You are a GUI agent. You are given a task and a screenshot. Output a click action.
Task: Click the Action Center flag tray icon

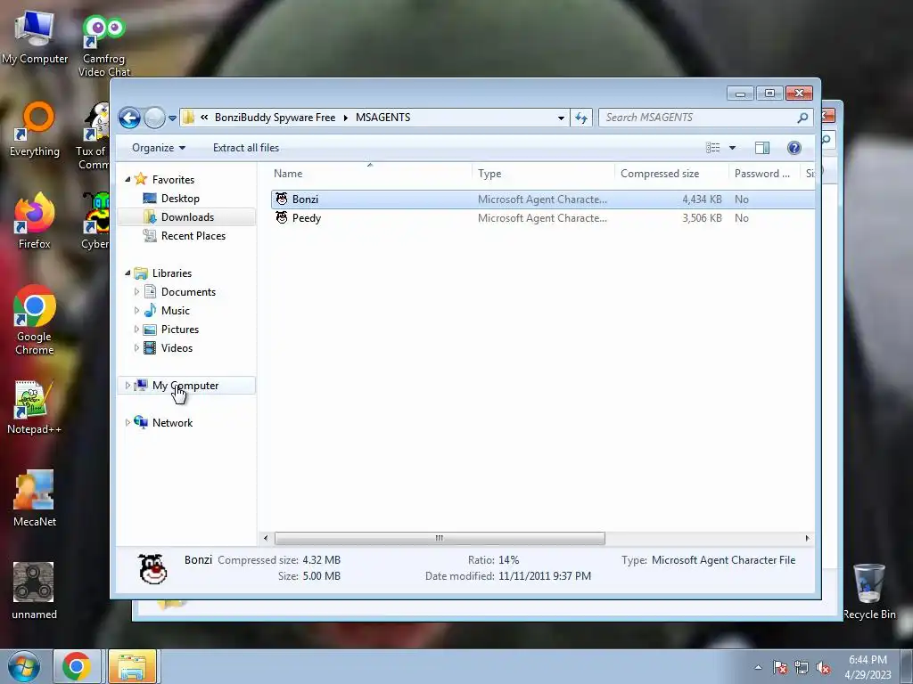click(780, 667)
